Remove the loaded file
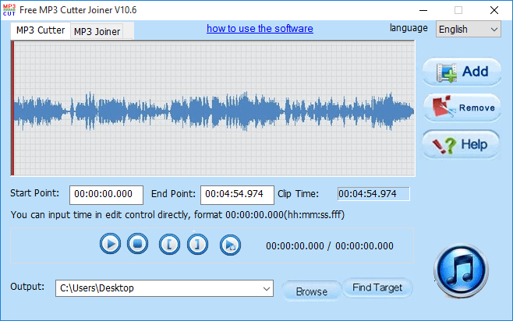 pos(462,108)
